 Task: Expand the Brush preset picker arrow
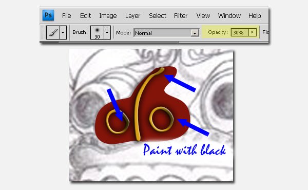point(107,33)
